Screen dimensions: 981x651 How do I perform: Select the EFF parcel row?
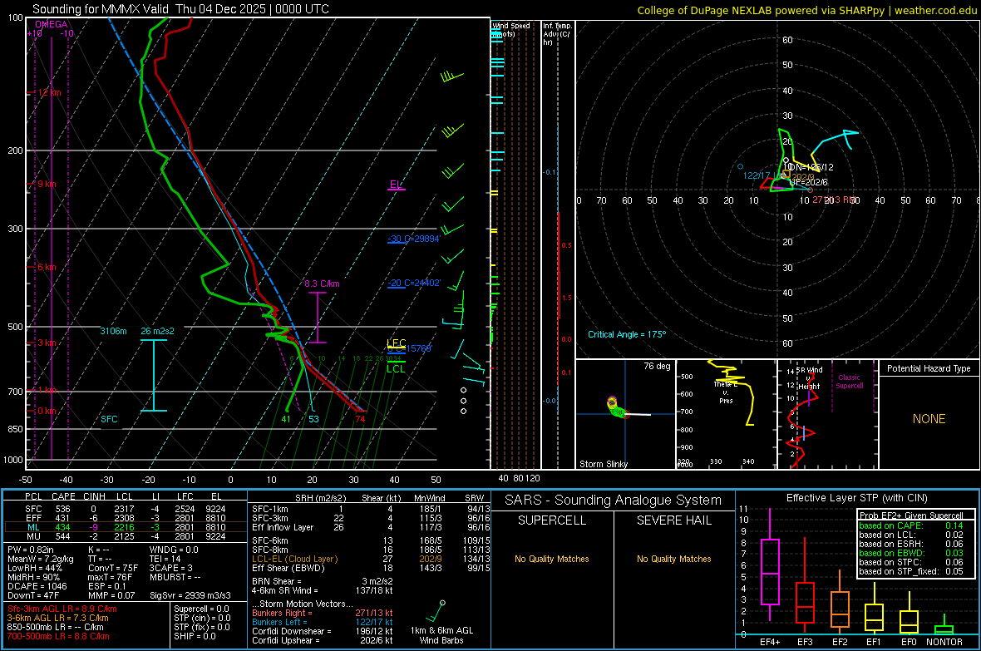click(x=126, y=518)
